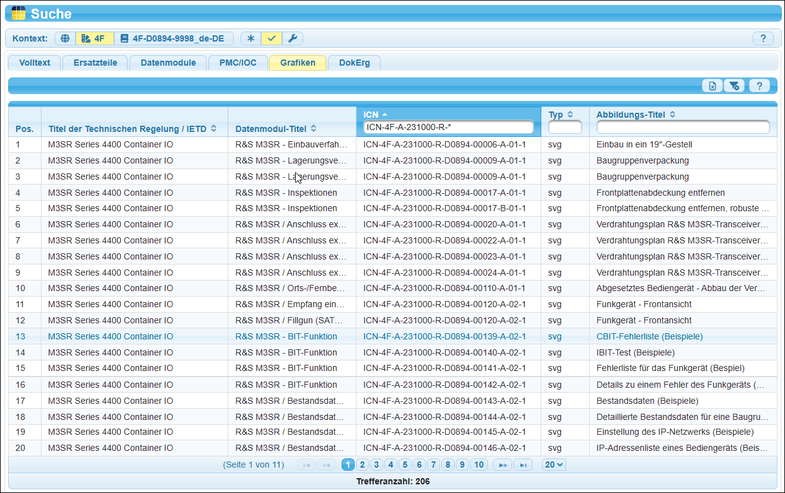The height and width of the screenshot is (493, 785).
Task: Select Detaillierte Bestandsdaten row title
Action: coord(683,417)
